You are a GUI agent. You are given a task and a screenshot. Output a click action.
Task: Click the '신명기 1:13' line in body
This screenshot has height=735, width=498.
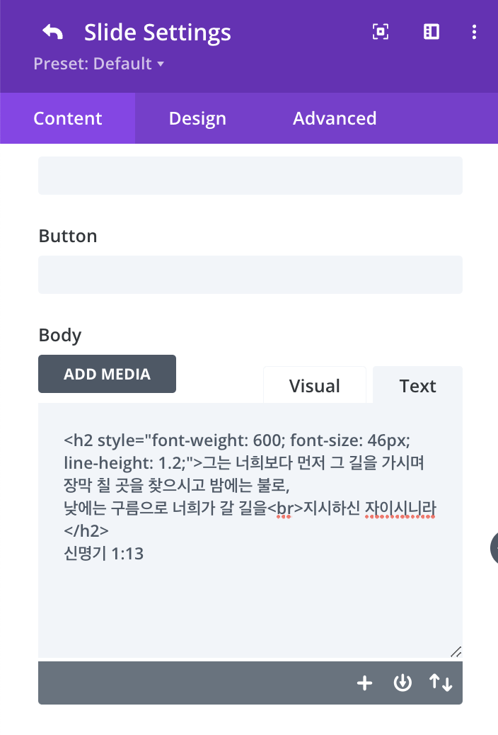pos(103,554)
